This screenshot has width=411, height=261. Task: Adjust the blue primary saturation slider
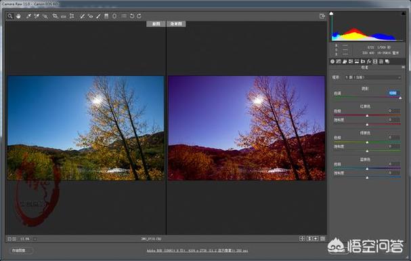point(367,178)
